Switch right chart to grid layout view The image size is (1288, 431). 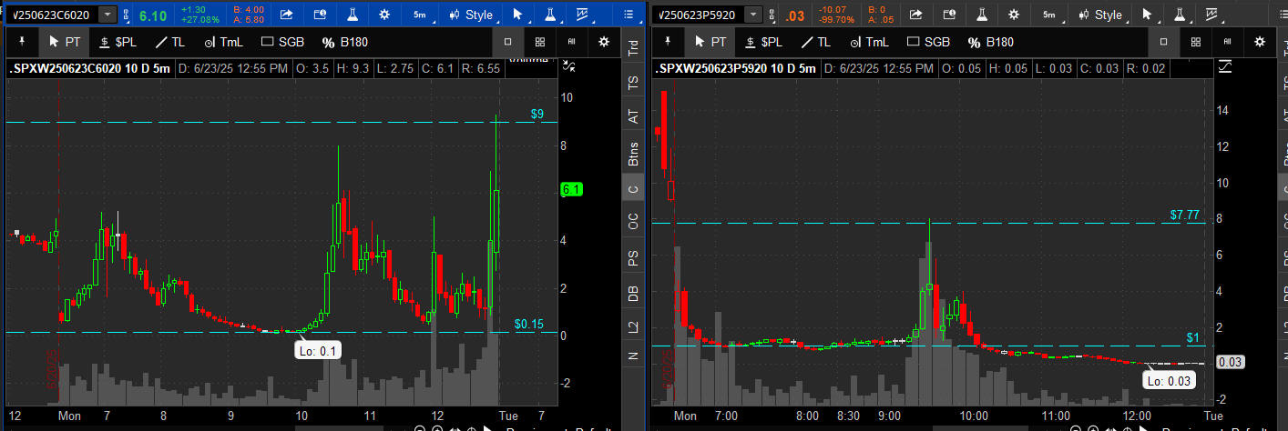(1196, 42)
